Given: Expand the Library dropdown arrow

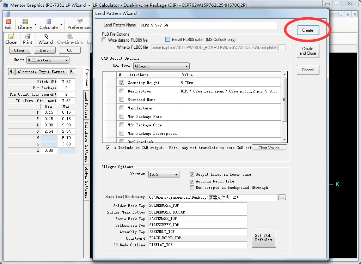Looking at the screenshot, I should (35, 24).
